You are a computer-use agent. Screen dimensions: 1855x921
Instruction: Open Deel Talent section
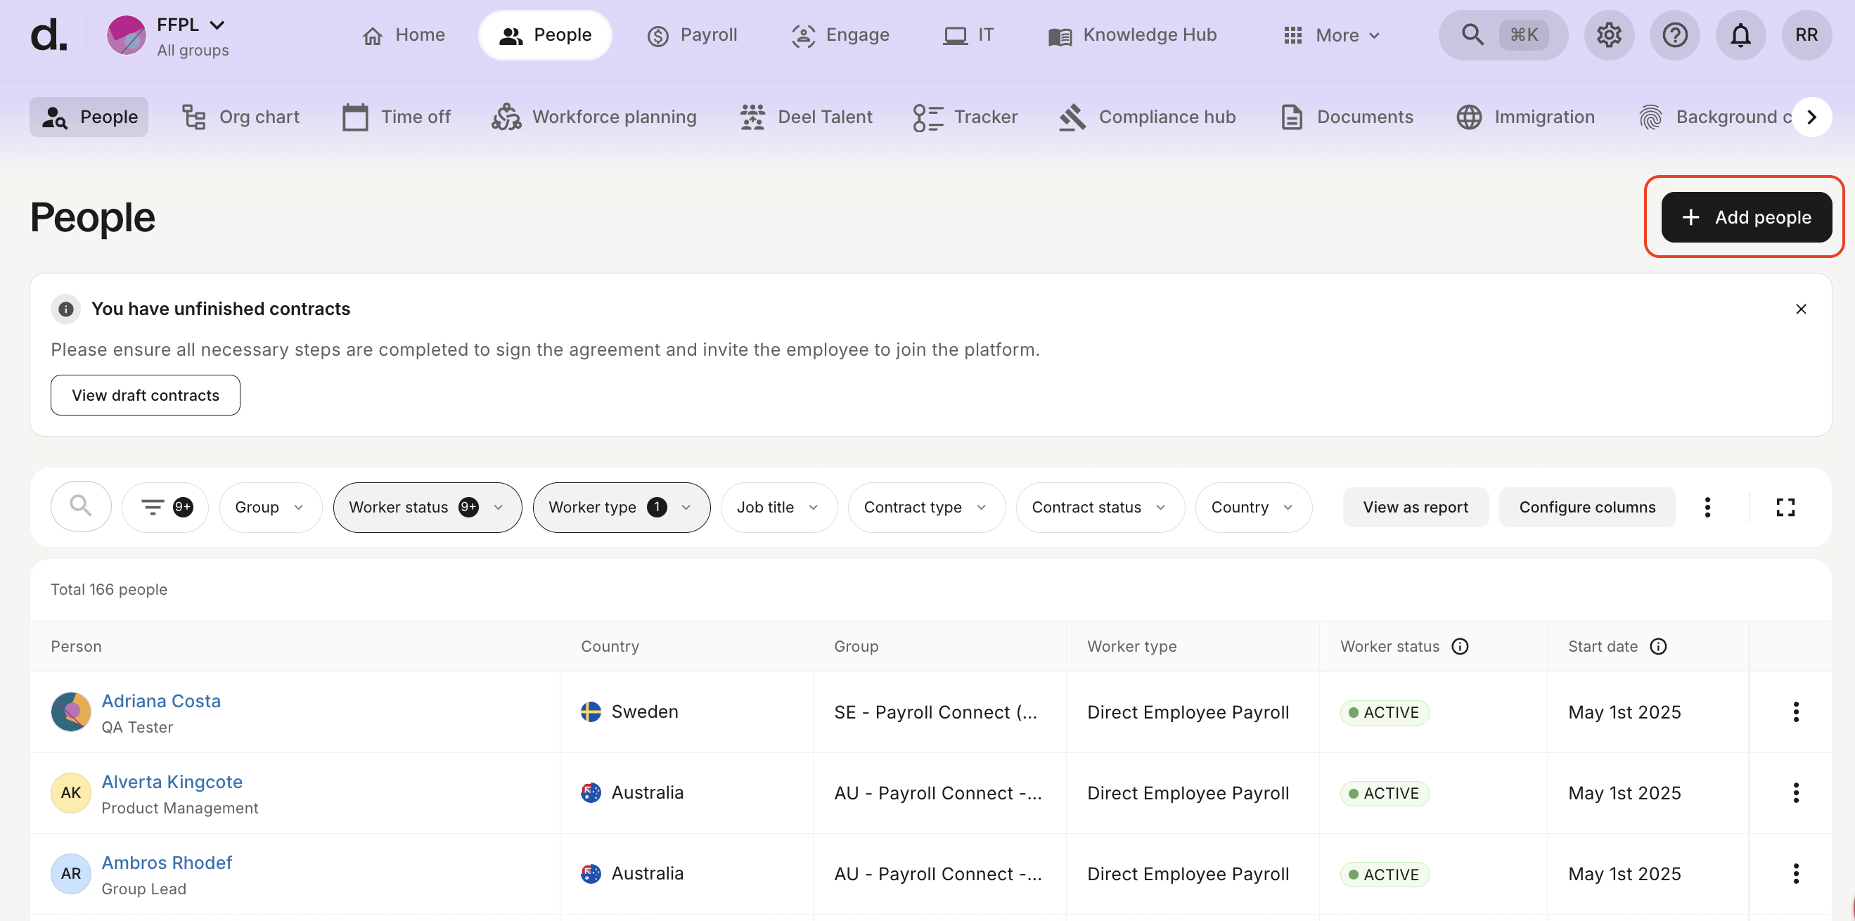(x=806, y=117)
